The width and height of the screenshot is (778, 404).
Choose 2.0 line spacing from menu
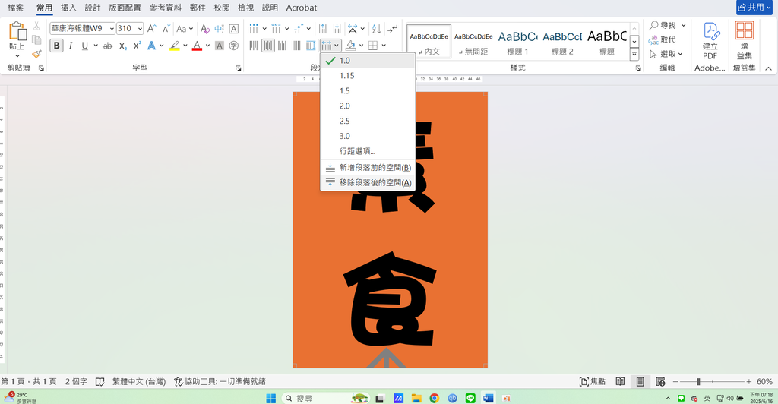pos(368,106)
